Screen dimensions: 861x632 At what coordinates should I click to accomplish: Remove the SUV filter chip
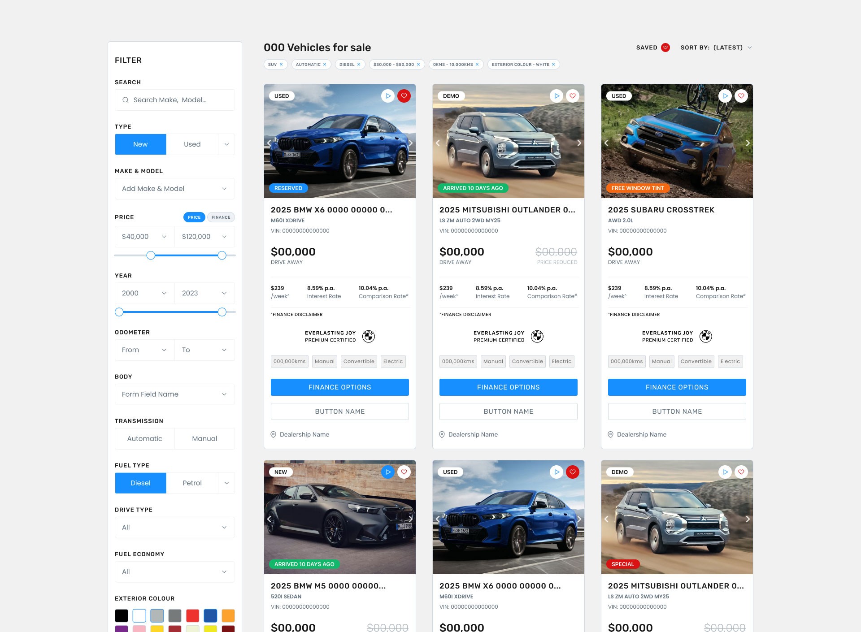click(x=281, y=65)
